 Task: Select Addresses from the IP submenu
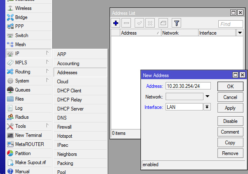pos(67,73)
